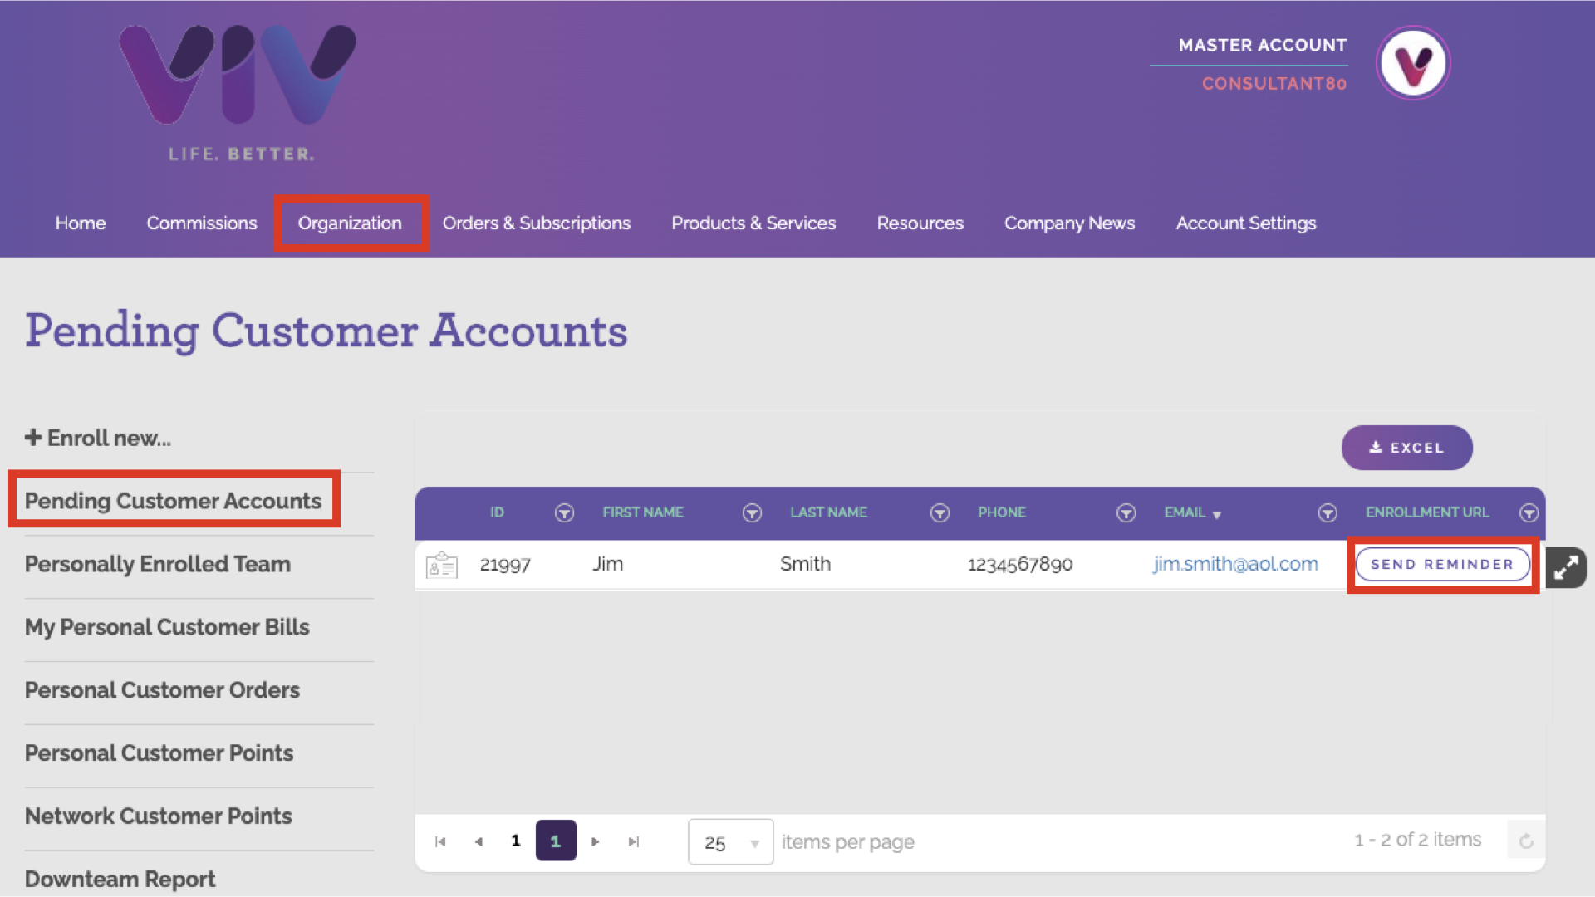Open the Commissions menu
This screenshot has width=1595, height=897.
[202, 223]
